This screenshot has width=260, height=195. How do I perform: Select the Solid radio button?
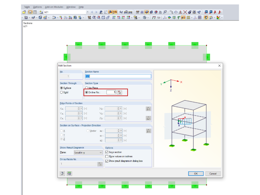pos(61,92)
